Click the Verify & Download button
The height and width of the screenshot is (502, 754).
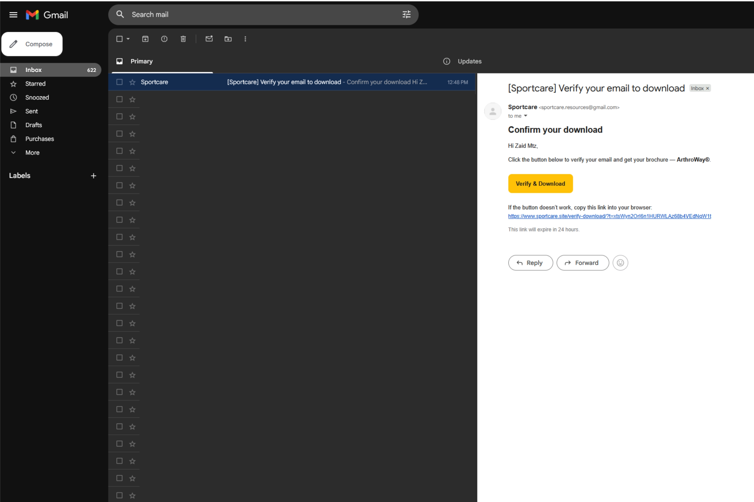pyautogui.click(x=540, y=183)
